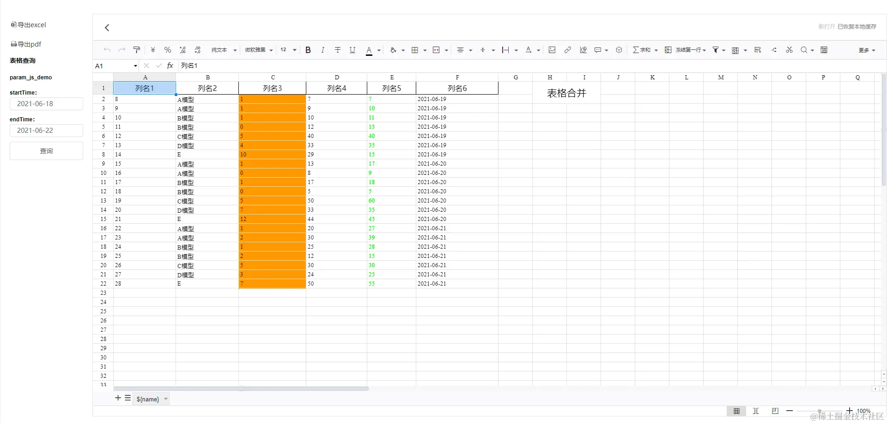Open the text color picker arrow
Screen dimensions: 887x424
(379, 50)
